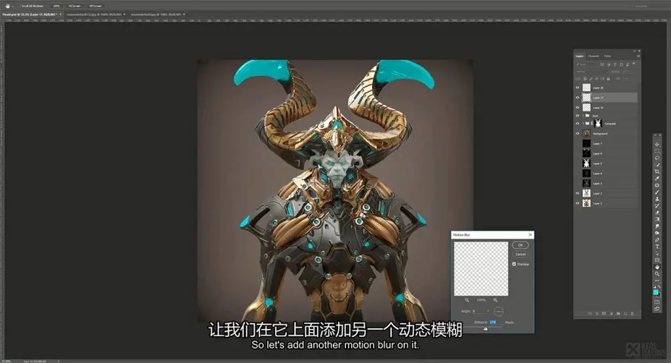Switch to the Layers tab

579,56
